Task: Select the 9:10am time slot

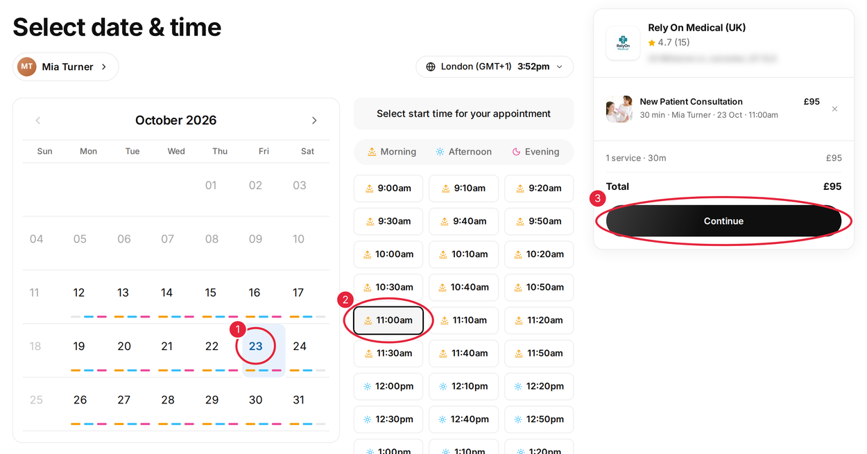Action: (x=463, y=189)
